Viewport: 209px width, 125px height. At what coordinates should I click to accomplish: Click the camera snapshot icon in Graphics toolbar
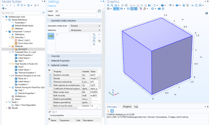point(159,9)
